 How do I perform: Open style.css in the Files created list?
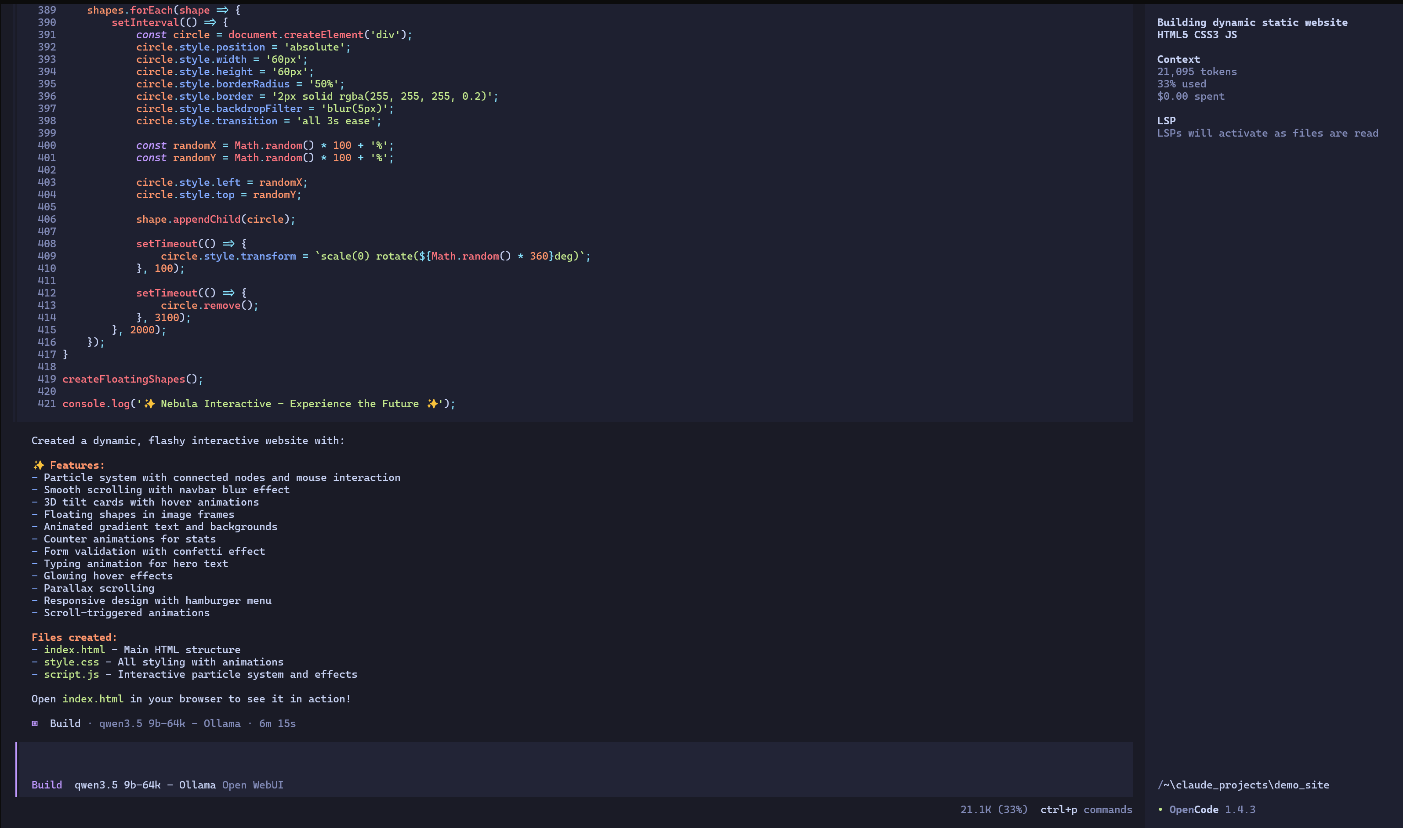click(72, 662)
